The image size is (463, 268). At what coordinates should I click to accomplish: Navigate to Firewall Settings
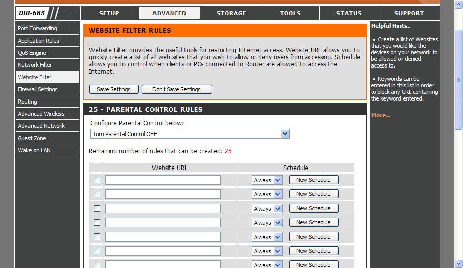coord(38,89)
